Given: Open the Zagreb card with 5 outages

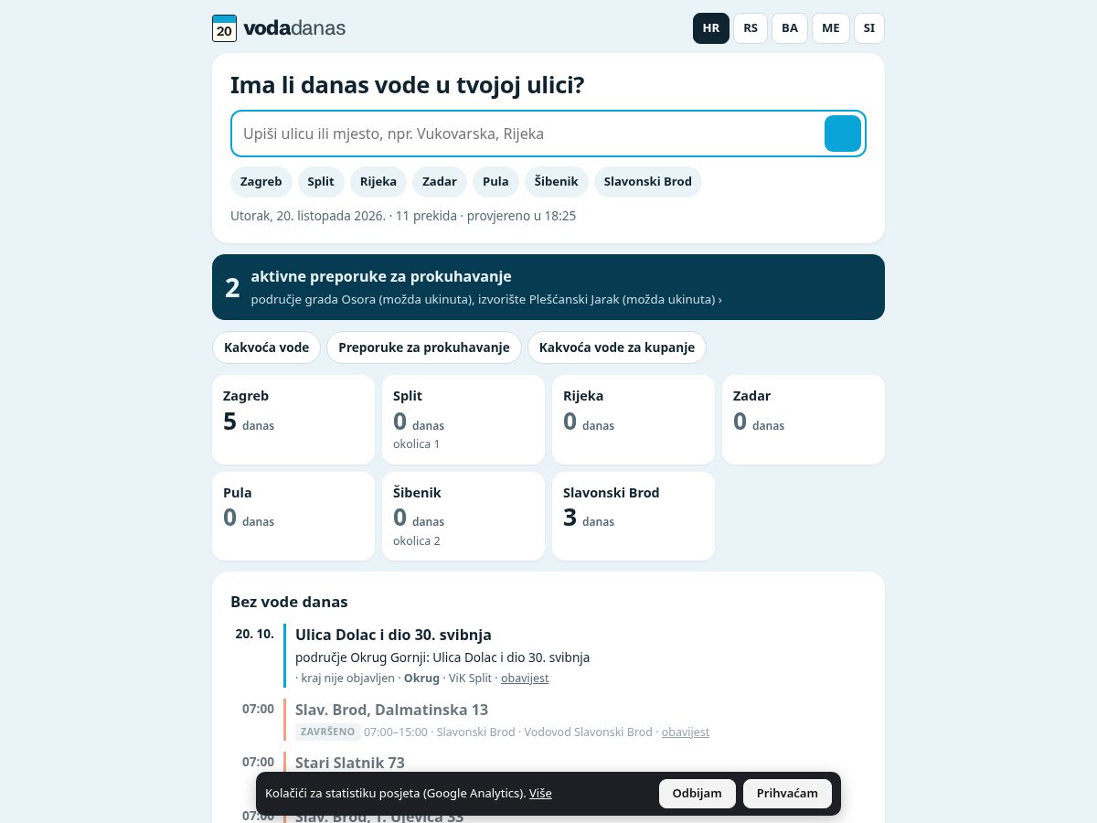Looking at the screenshot, I should (x=293, y=420).
